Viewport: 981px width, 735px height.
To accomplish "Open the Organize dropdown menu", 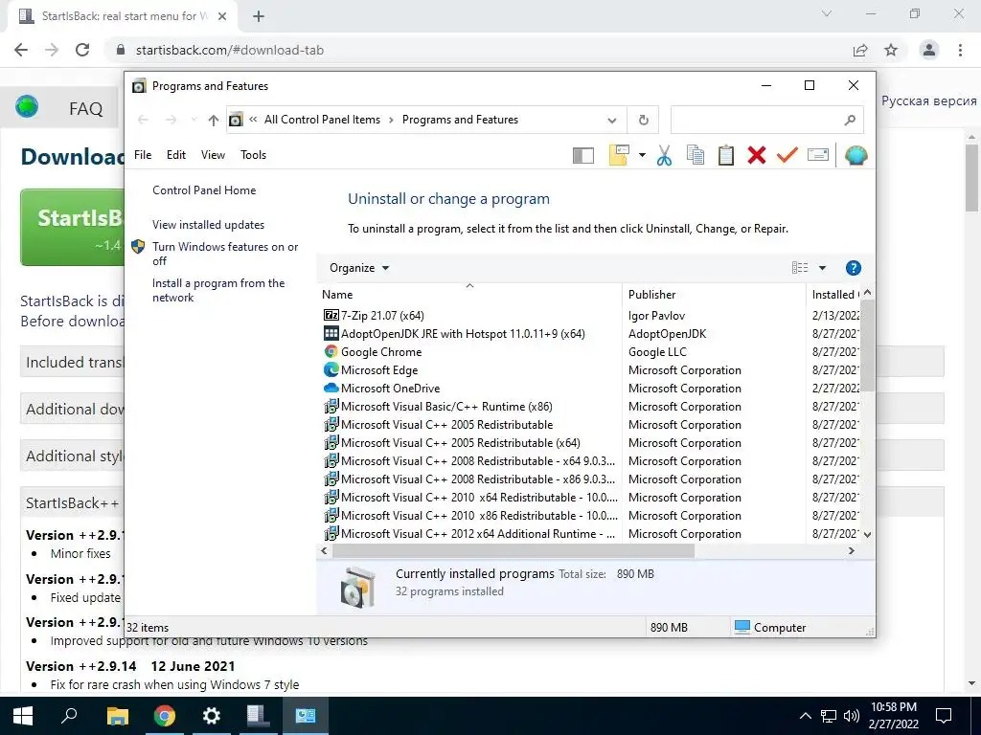I will pyautogui.click(x=359, y=268).
